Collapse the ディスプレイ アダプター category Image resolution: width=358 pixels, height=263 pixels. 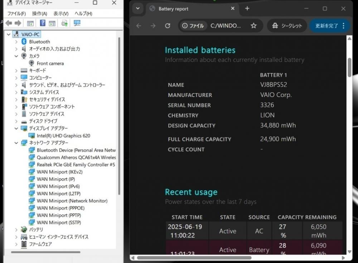pos(16,128)
